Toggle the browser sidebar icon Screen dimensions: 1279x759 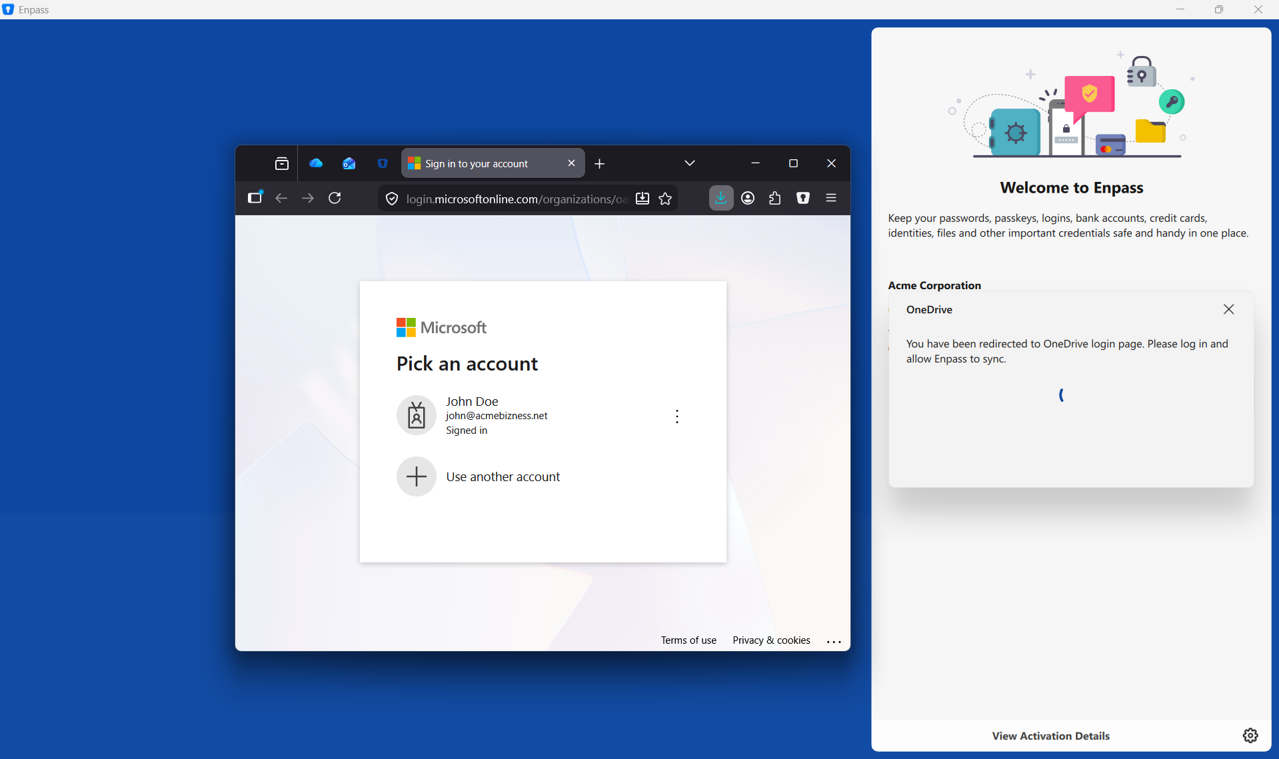255,198
